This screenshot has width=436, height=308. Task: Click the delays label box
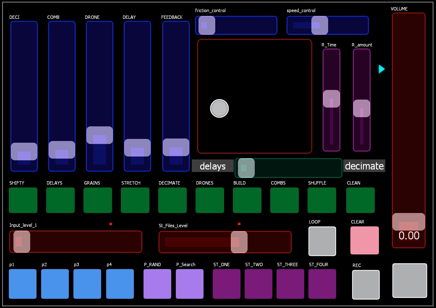213,166
